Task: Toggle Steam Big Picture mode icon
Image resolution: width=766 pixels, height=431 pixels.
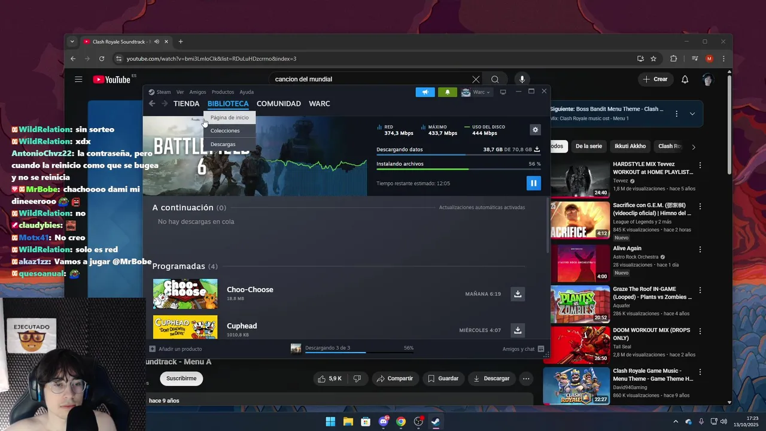Action: pos(503,92)
